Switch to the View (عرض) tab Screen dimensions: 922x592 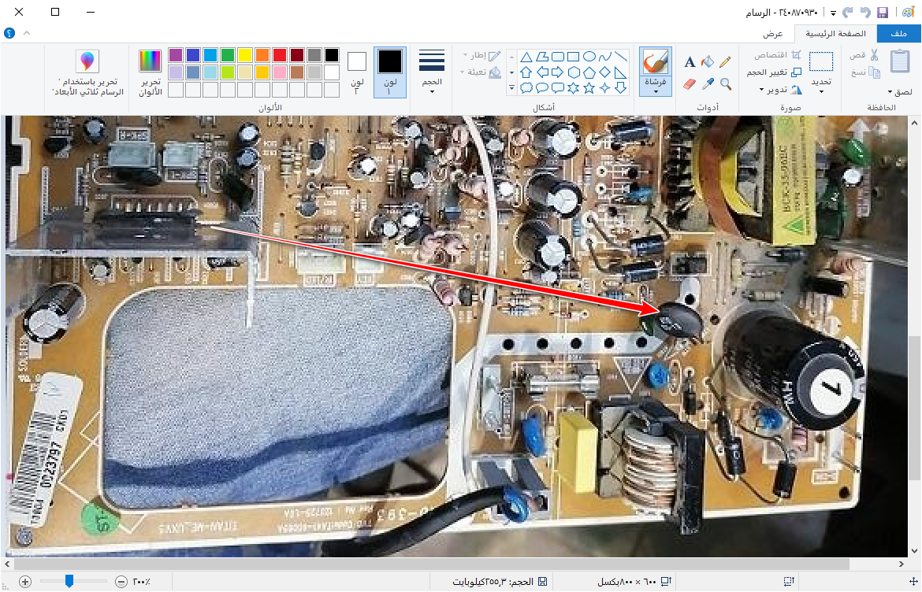[x=772, y=34]
